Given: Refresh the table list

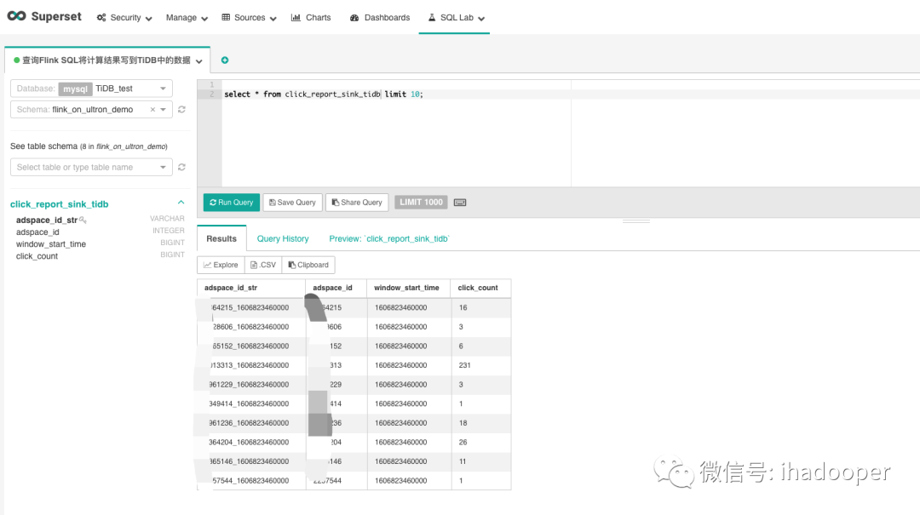Looking at the screenshot, I should pyautogui.click(x=182, y=167).
